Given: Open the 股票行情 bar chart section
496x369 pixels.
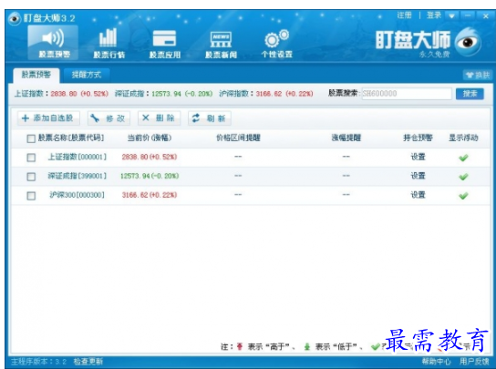Looking at the screenshot, I should point(108,44).
